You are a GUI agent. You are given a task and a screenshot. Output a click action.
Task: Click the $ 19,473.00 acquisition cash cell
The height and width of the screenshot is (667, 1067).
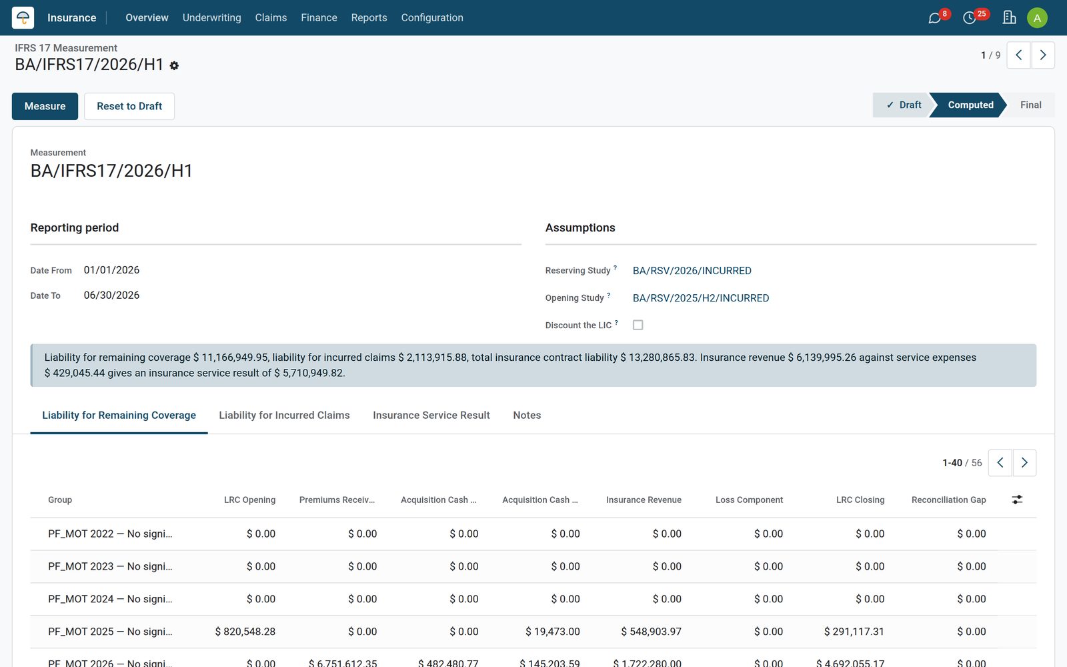click(x=552, y=632)
